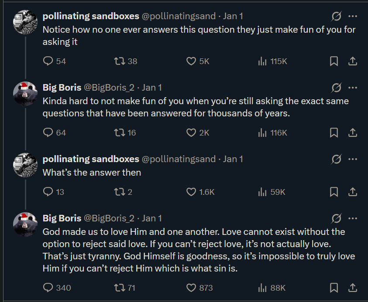Click Jan 1 timestamp on 'Kinda hard' tweet
This screenshot has height=302, width=368.
152,88
